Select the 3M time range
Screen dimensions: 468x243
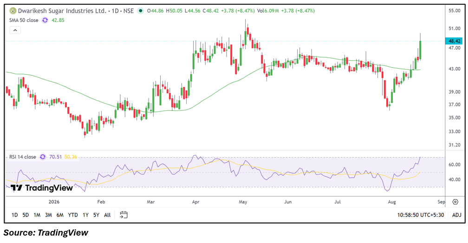[x=48, y=215]
